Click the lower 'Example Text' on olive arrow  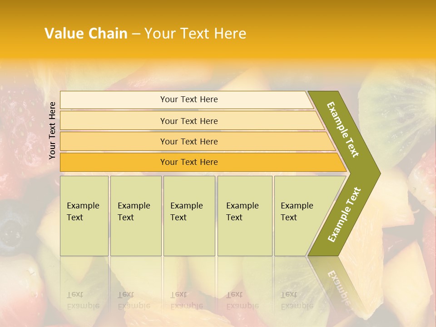tap(344, 214)
